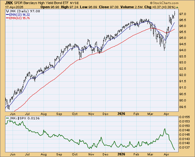Click the JNK:$SPX 0.0136 ratio label
The image size is (195, 157).
(18, 118)
